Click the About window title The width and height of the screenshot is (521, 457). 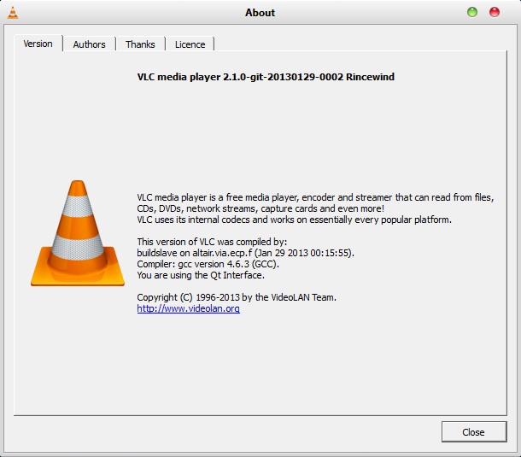point(260,13)
